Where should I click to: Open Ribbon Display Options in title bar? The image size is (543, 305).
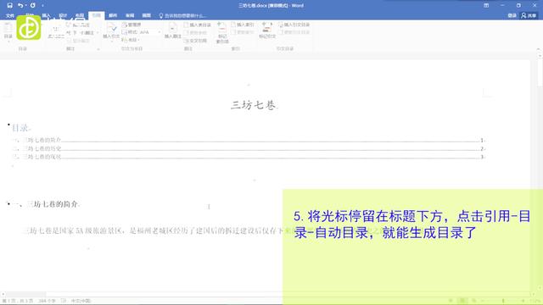(x=486, y=6)
